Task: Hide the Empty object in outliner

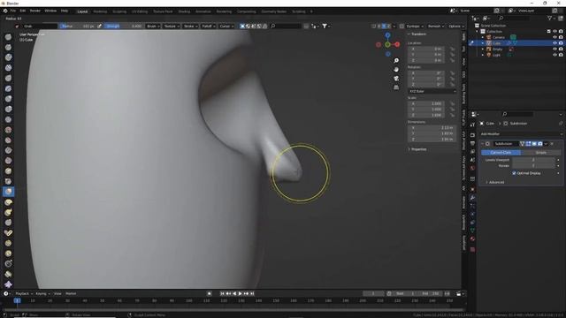Action: click(555, 49)
